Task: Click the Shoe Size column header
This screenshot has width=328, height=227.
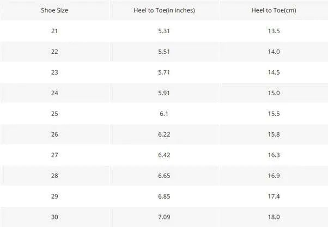Action: click(54, 10)
